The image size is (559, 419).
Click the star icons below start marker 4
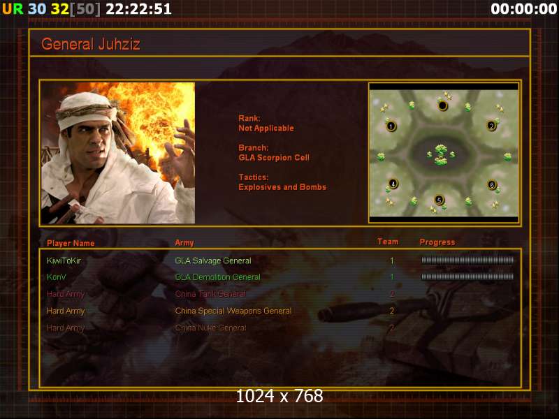pos(390,202)
